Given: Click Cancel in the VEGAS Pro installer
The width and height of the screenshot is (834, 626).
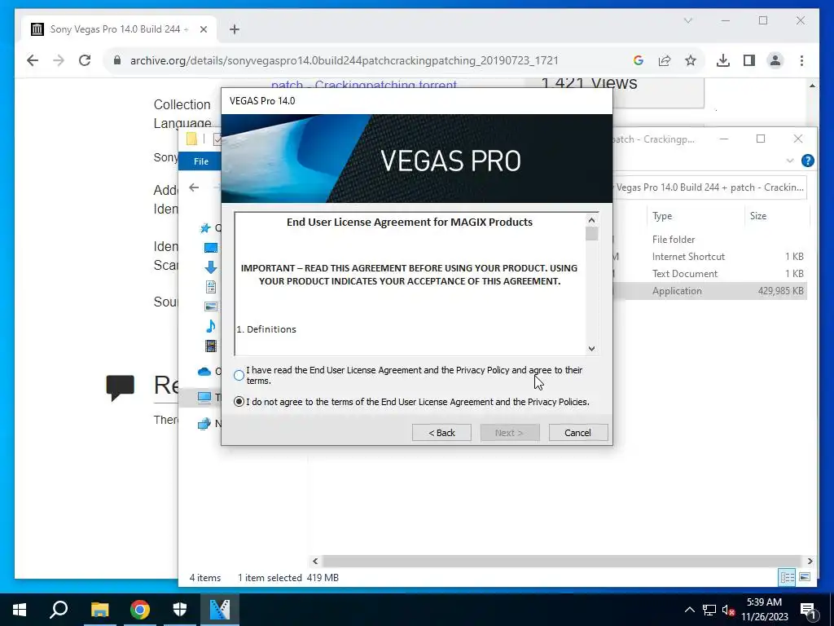Looking at the screenshot, I should coord(577,433).
